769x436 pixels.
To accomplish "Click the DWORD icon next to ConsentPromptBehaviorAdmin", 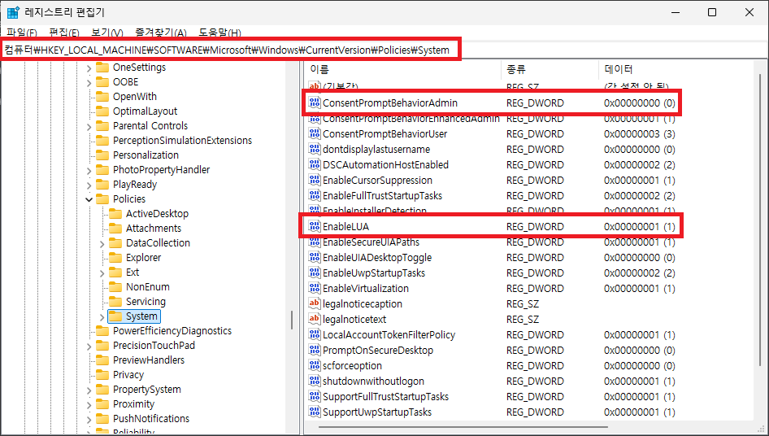I will pos(315,102).
